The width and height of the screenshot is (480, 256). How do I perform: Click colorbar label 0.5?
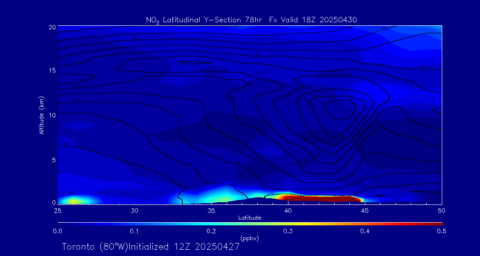pos(441,232)
